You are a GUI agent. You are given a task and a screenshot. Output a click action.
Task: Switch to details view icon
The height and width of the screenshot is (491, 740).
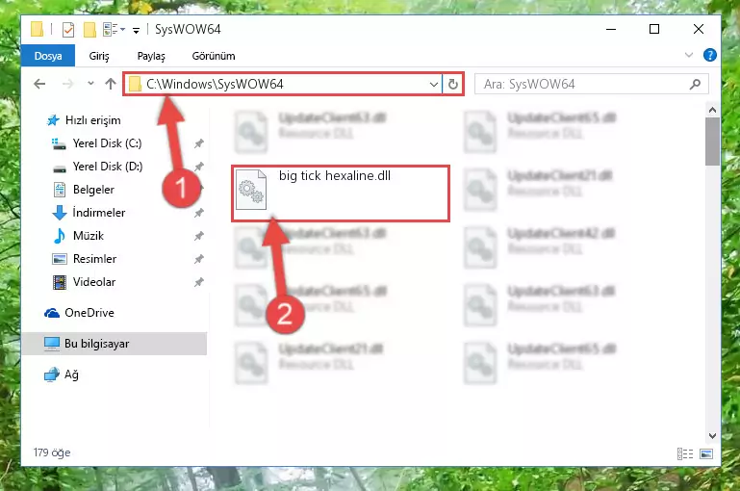tap(685, 453)
